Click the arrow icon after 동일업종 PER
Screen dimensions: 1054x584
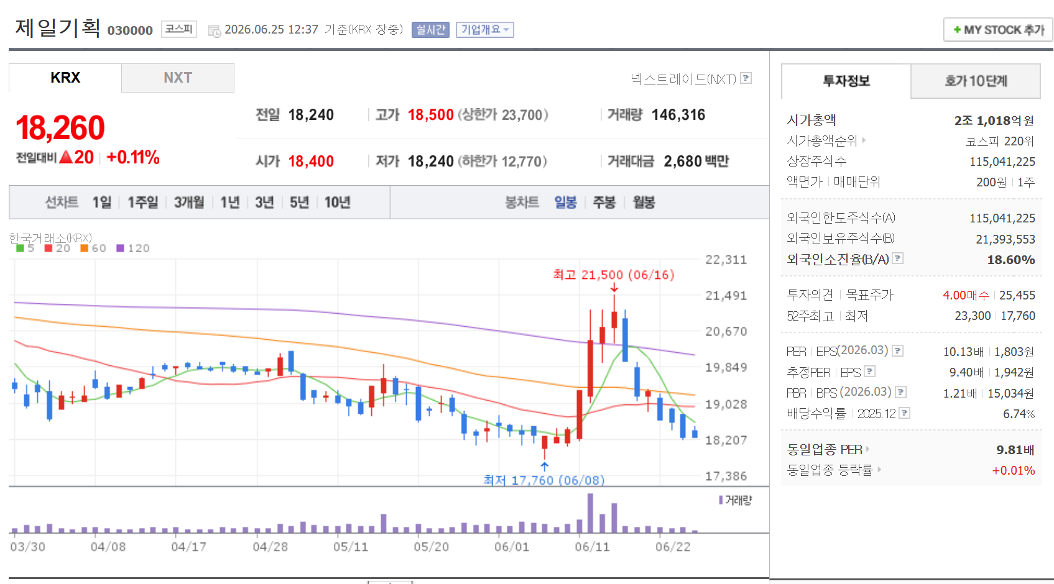(x=867, y=449)
